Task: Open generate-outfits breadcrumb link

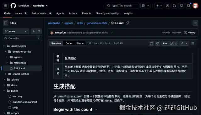Action: (x=97, y=23)
